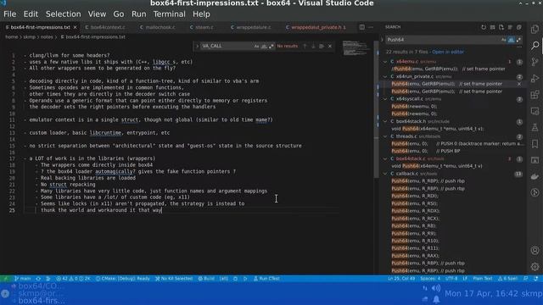The image size is (543, 305).
Task: Collapse box64stack.c results group
Action: point(385,158)
